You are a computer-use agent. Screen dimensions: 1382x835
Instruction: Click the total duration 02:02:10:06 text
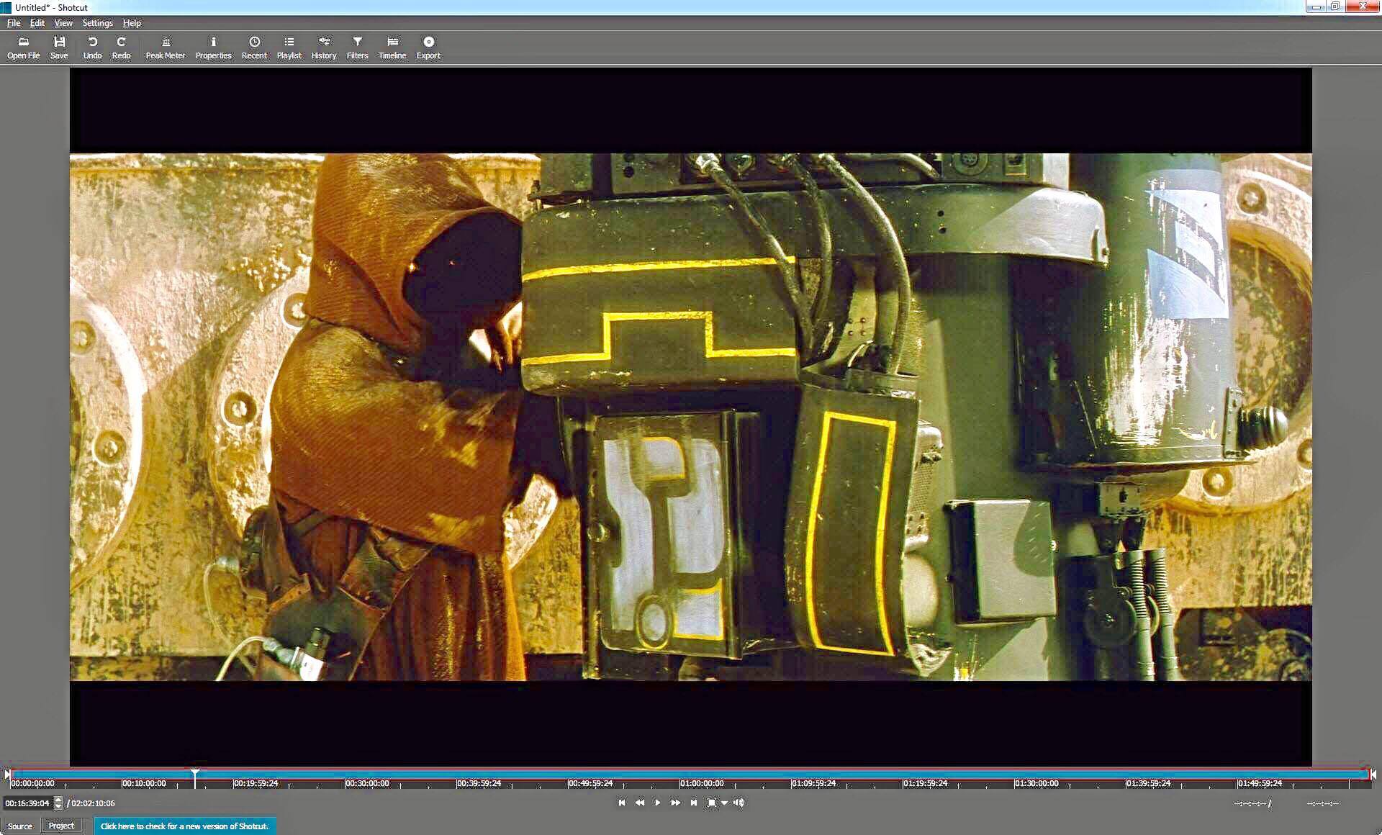click(x=93, y=803)
